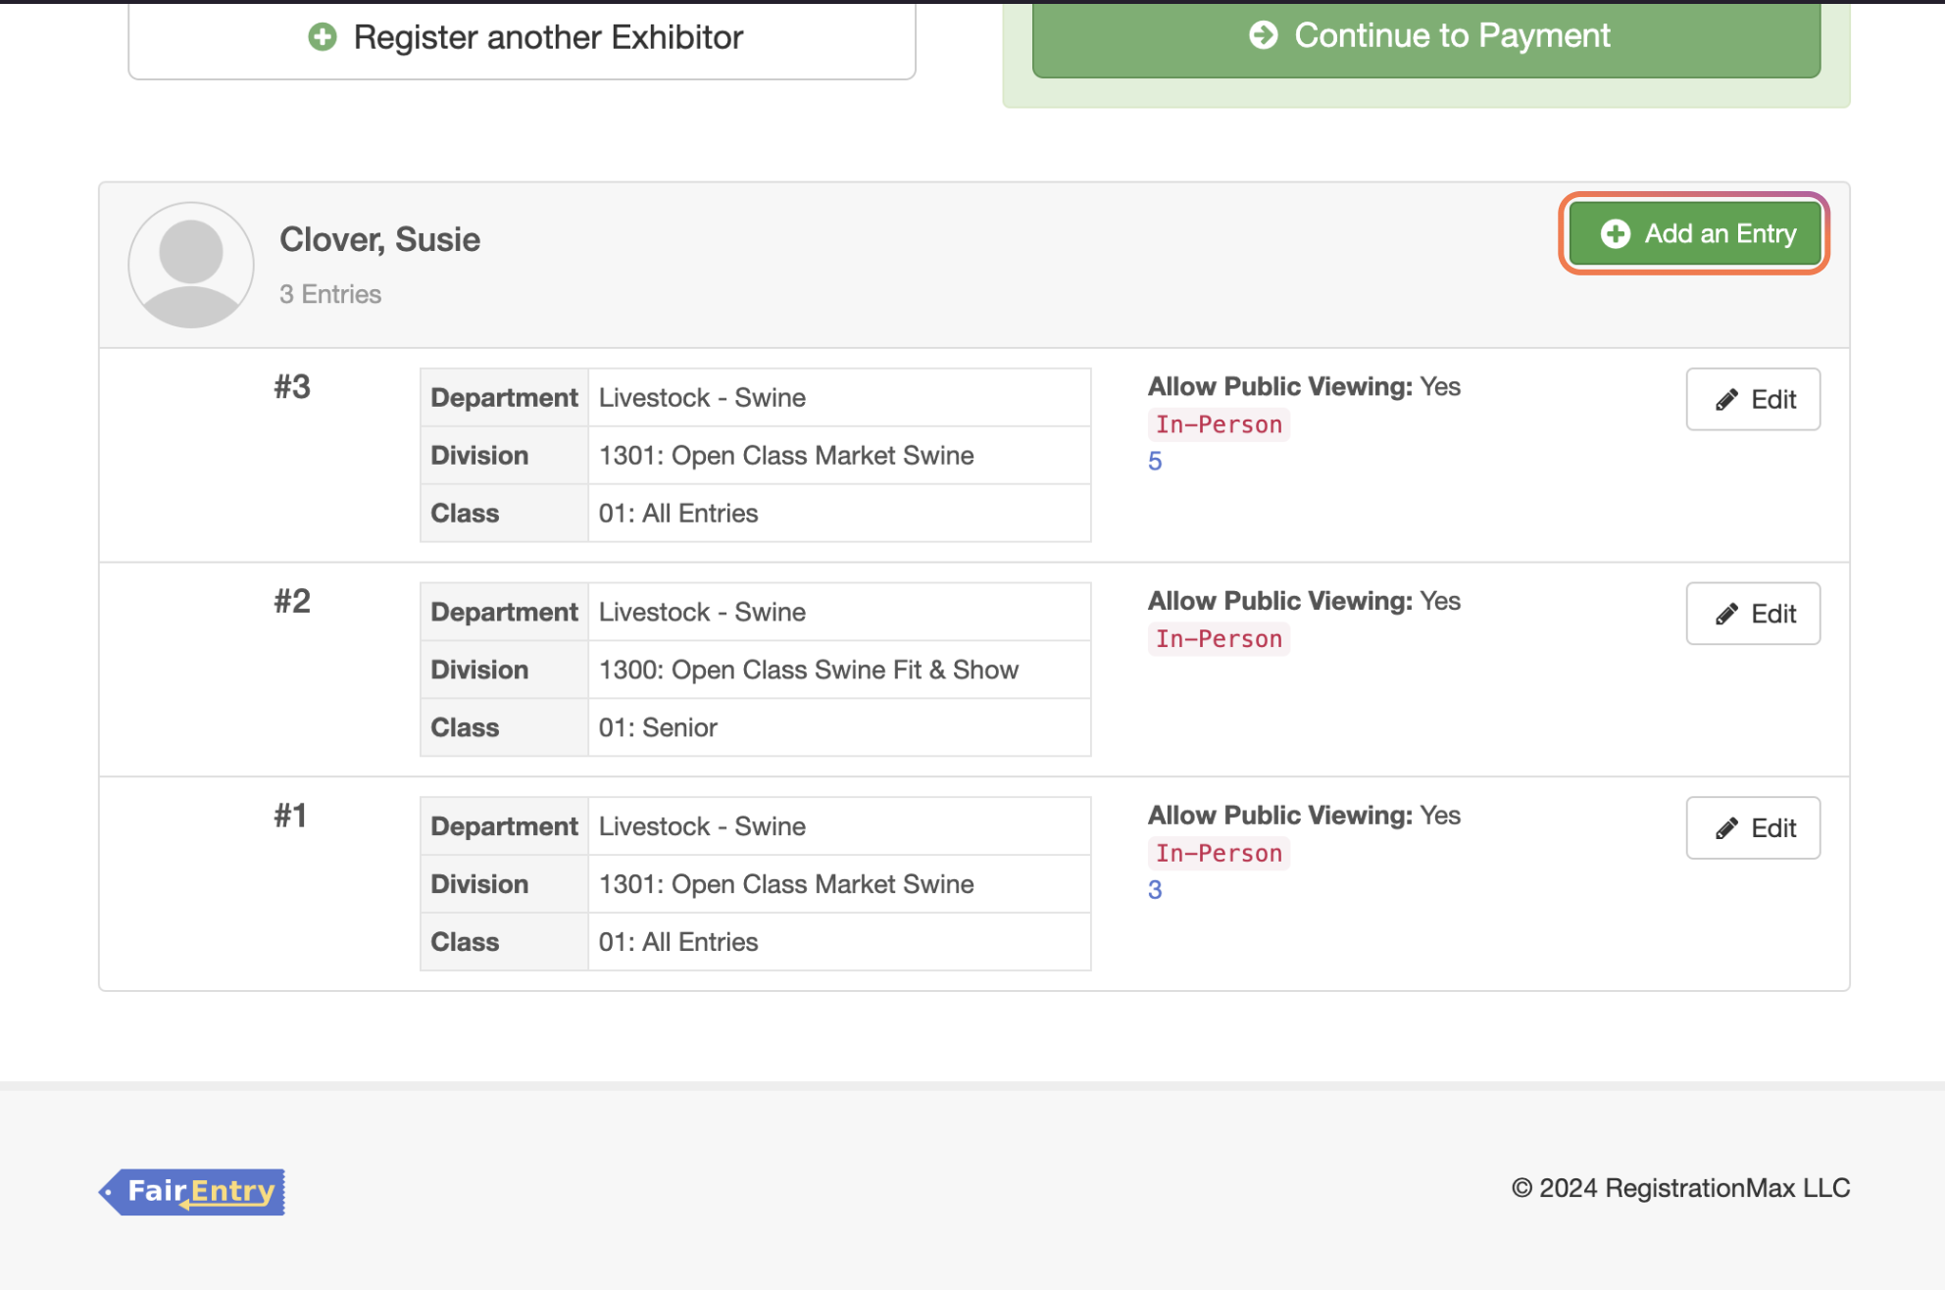Click entry number #1 heading
The height and width of the screenshot is (1290, 1945).
[290, 817]
